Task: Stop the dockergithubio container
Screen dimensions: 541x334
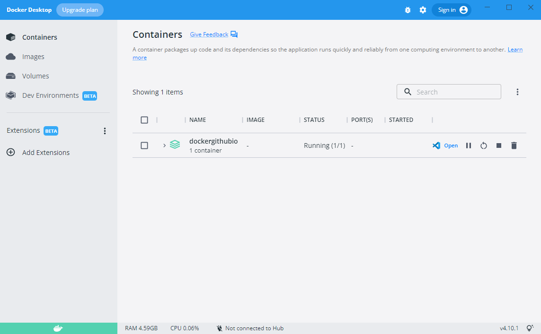Action: (x=498, y=146)
